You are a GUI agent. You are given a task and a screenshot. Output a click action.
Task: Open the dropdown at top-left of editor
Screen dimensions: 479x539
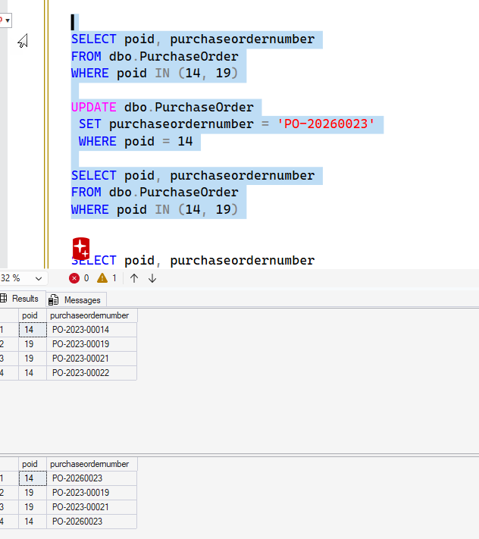pos(7,20)
